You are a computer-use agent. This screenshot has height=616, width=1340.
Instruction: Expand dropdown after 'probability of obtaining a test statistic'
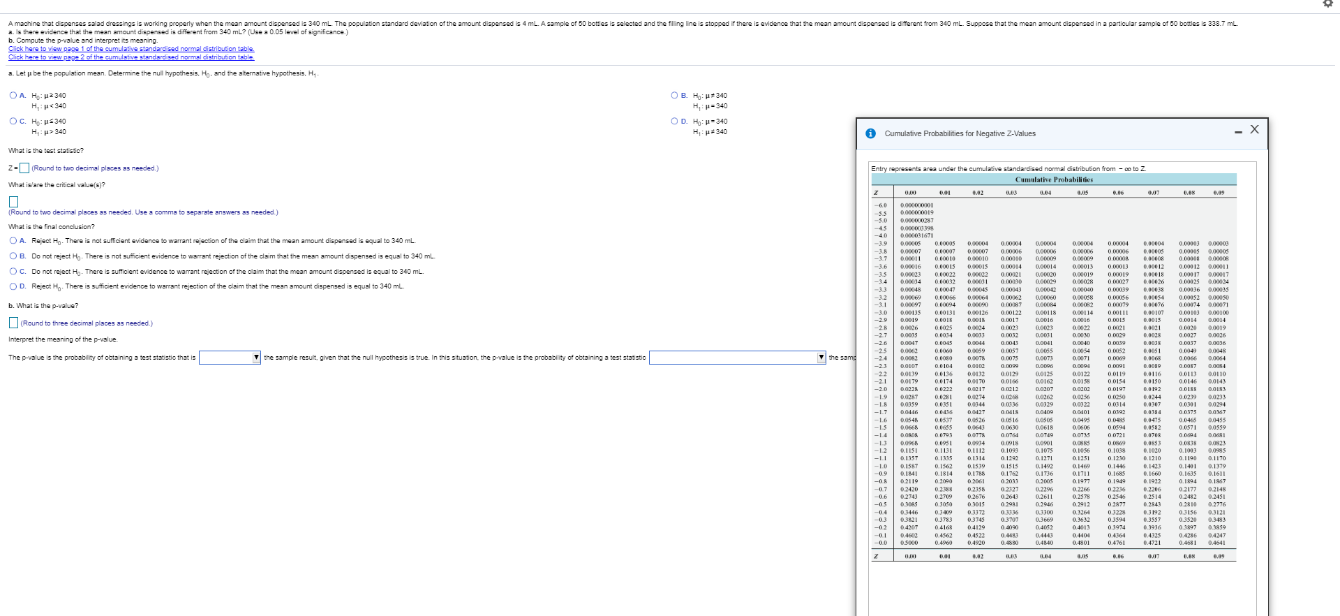[x=737, y=358]
